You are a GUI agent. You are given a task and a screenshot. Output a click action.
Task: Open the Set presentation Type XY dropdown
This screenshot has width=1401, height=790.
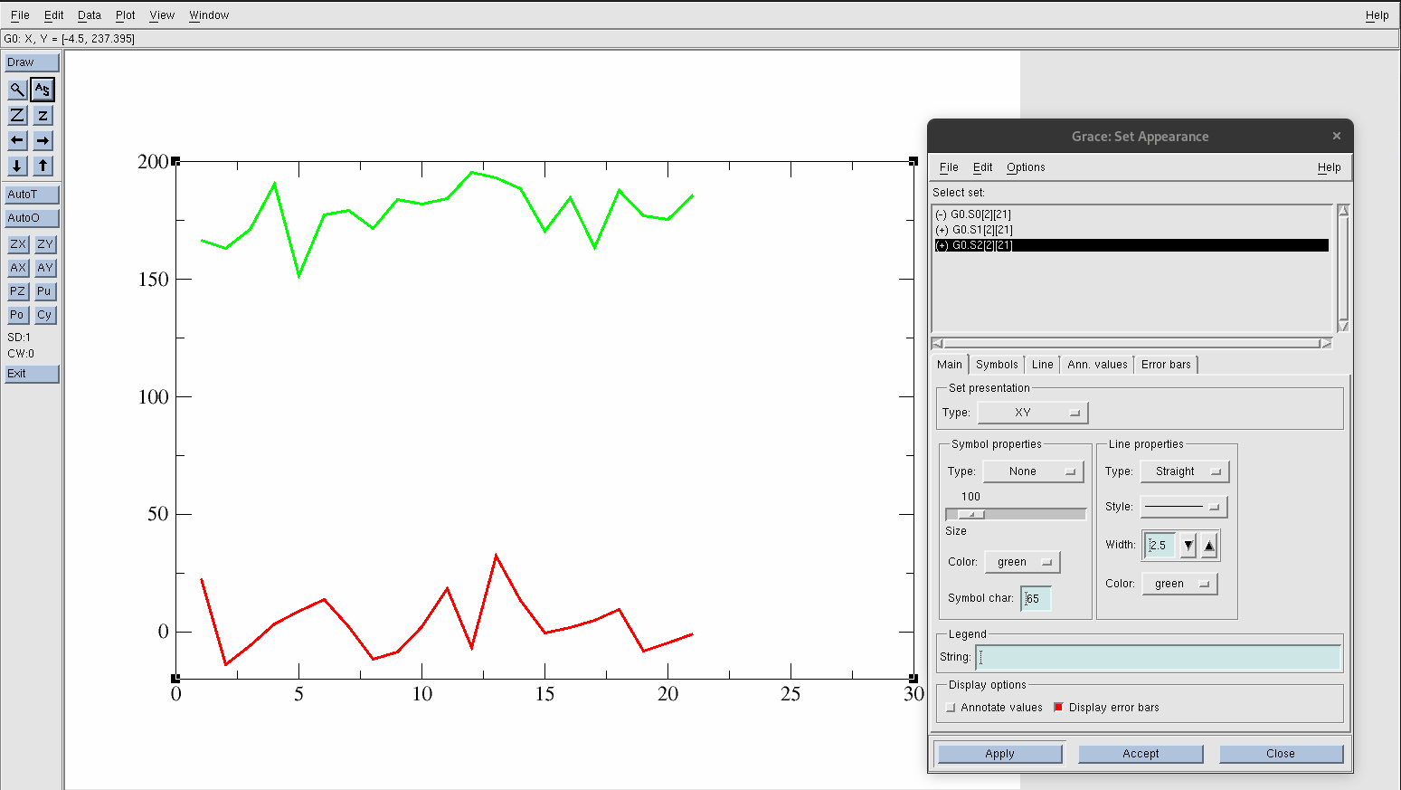click(x=1033, y=413)
